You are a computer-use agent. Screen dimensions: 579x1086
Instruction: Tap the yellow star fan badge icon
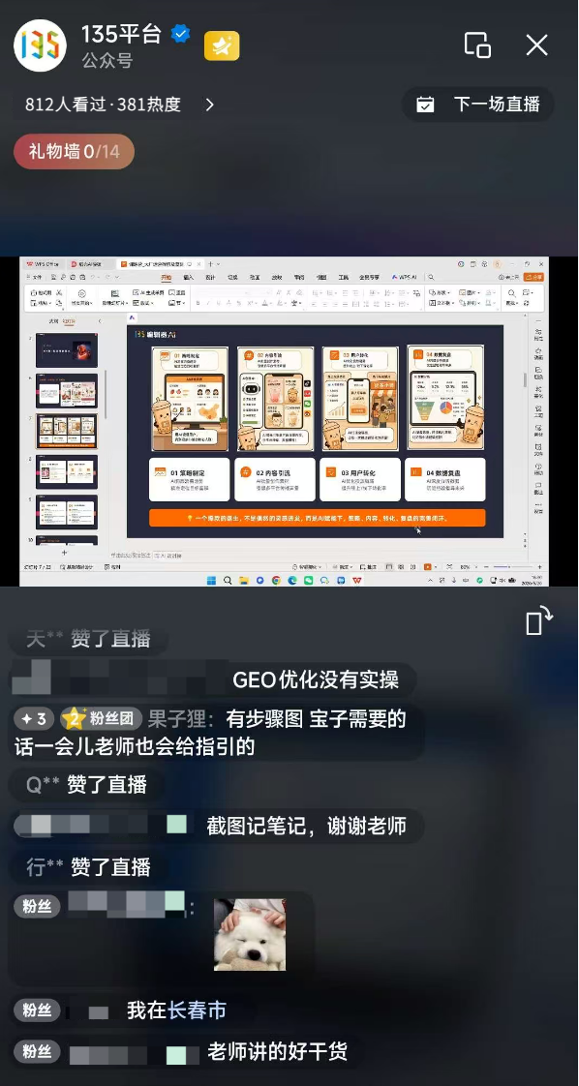pyautogui.click(x=222, y=45)
